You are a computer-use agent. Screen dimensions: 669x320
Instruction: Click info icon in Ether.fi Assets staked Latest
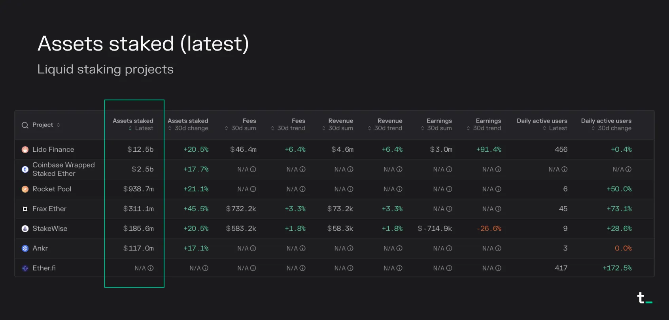pyautogui.click(x=151, y=268)
